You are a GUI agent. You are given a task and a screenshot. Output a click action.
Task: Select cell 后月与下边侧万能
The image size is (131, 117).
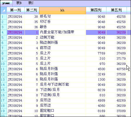pos(63,85)
